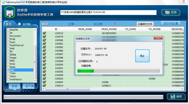Click the checkmark icon beside row 100603
189x104 pixels.
pyautogui.click(x=44, y=78)
